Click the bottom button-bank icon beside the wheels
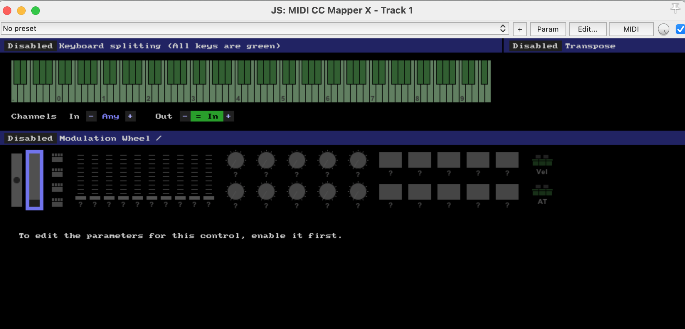Viewport: 685px width, 329px height. tap(57, 202)
